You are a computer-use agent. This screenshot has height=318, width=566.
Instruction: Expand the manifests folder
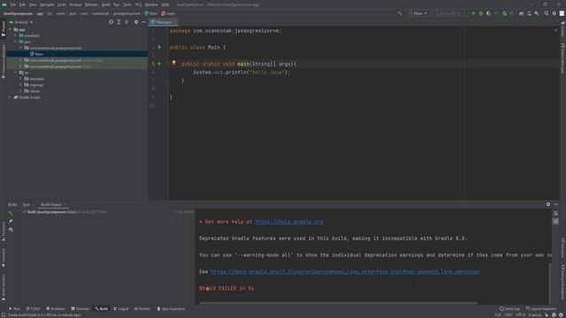(x=16, y=35)
